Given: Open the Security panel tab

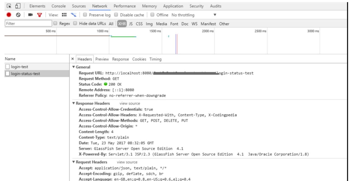Looking at the screenshot, I should 196,6.
